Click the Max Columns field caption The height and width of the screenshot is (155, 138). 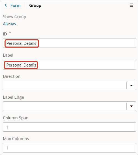coord(16,139)
